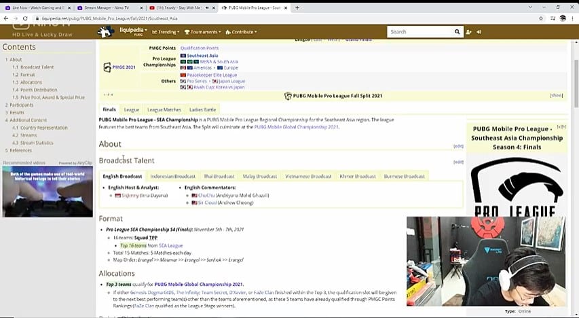Select the Malay Broadcast tab

[x=259, y=177]
